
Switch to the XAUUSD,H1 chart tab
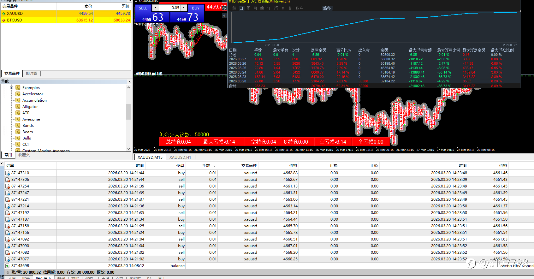pos(180,157)
